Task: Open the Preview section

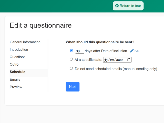Action: [x=16, y=87]
